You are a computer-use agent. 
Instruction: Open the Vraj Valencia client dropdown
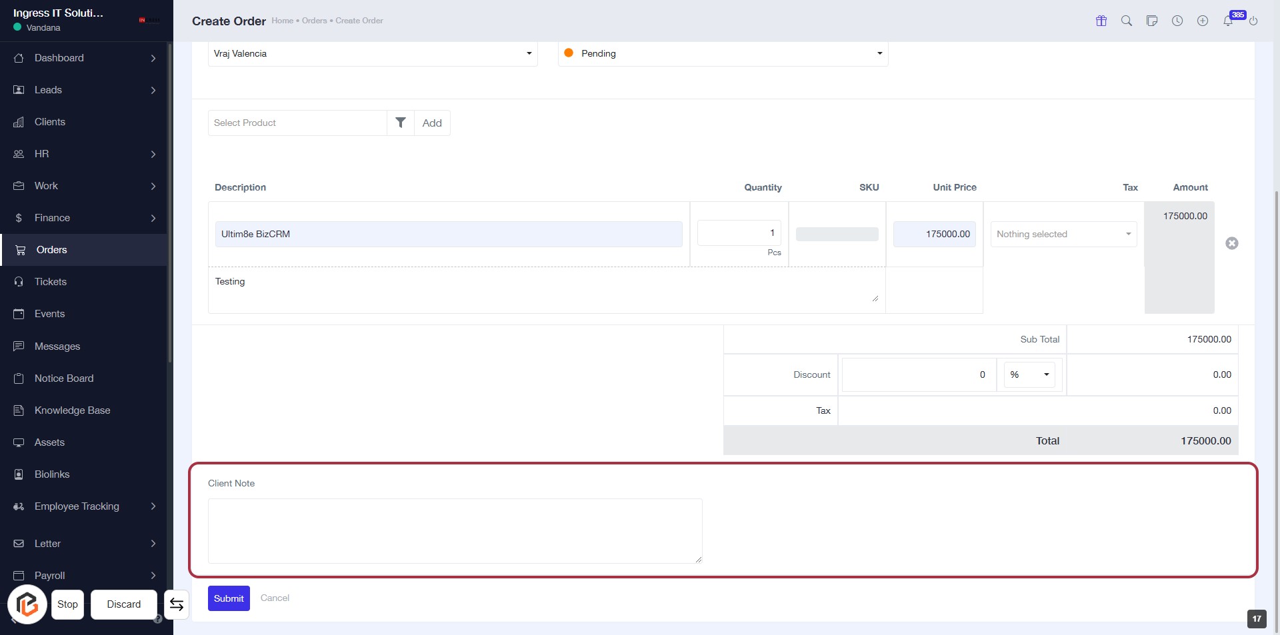coord(373,53)
